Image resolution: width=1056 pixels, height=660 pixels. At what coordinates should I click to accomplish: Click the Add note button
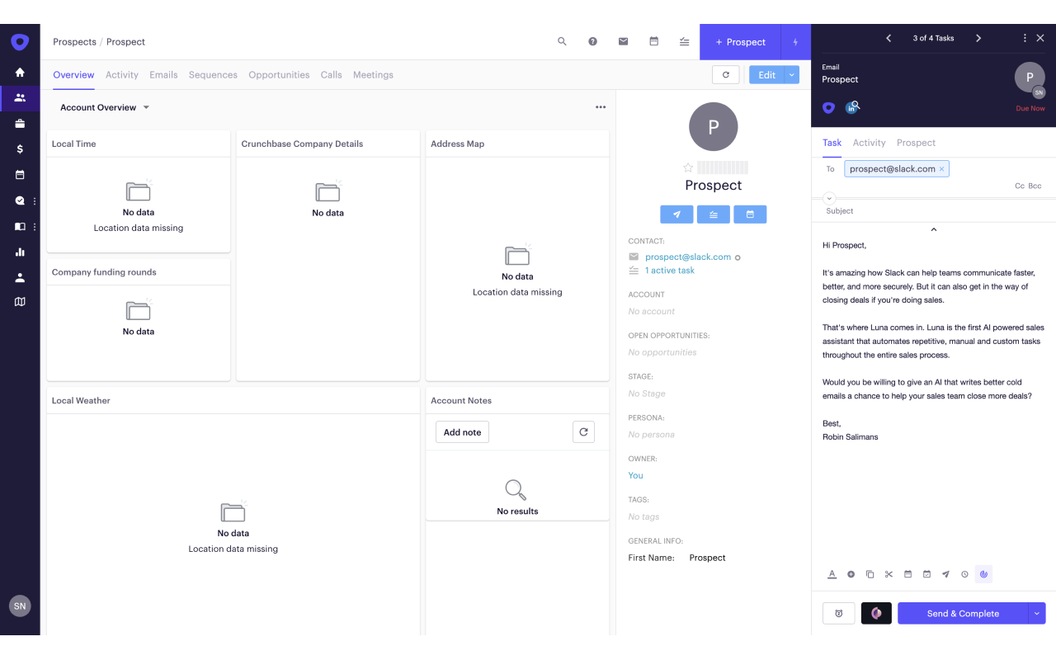[462, 432]
